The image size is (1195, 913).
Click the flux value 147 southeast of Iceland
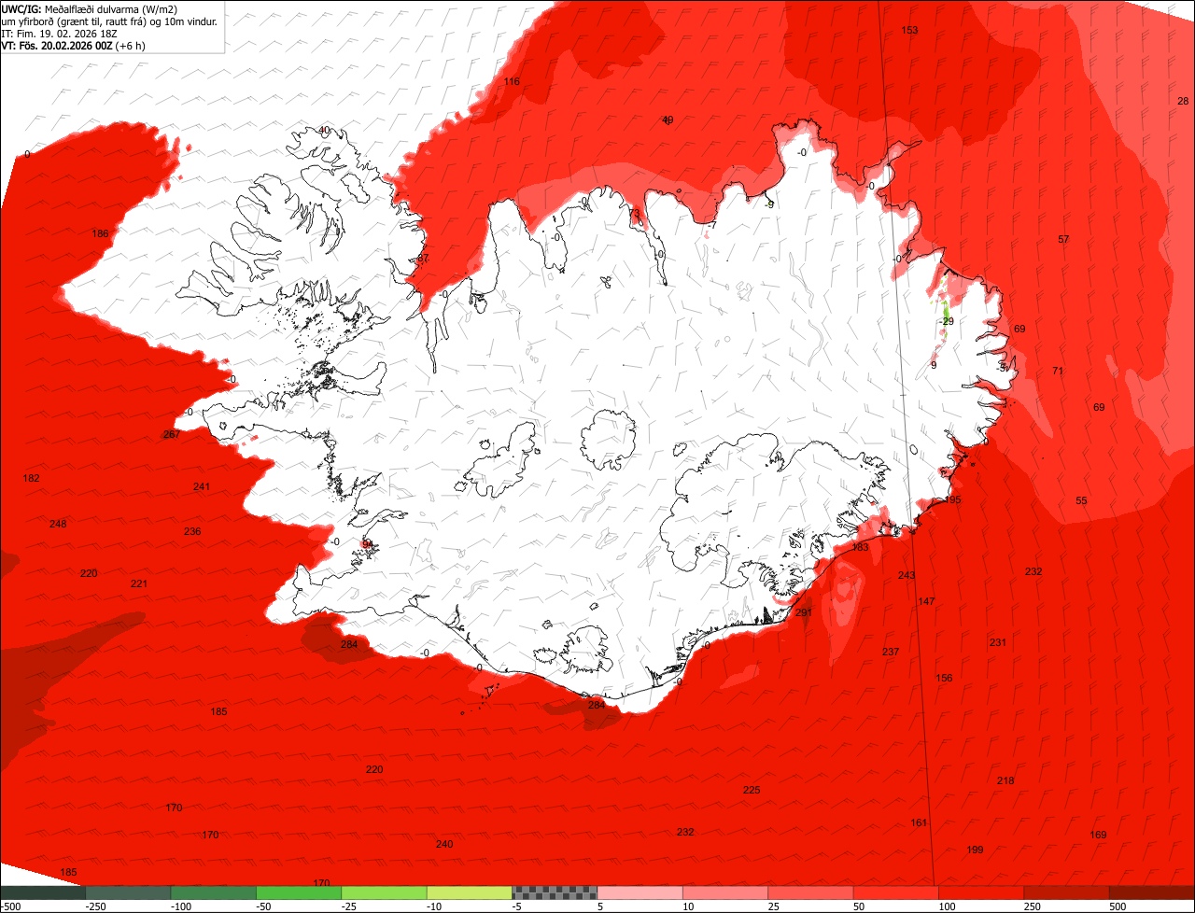926,601
